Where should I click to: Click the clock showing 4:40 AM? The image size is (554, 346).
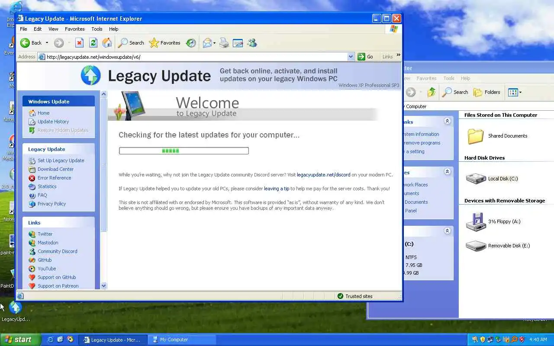click(538, 340)
